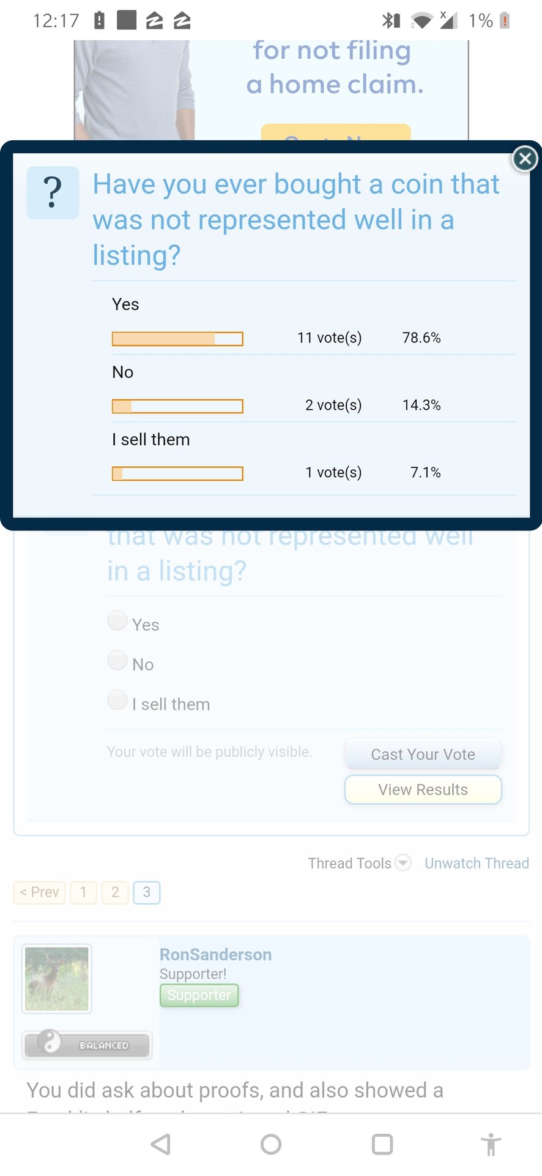Viewport: 542px width, 1176px height.
Task: Select the No radio option
Action: point(117,660)
